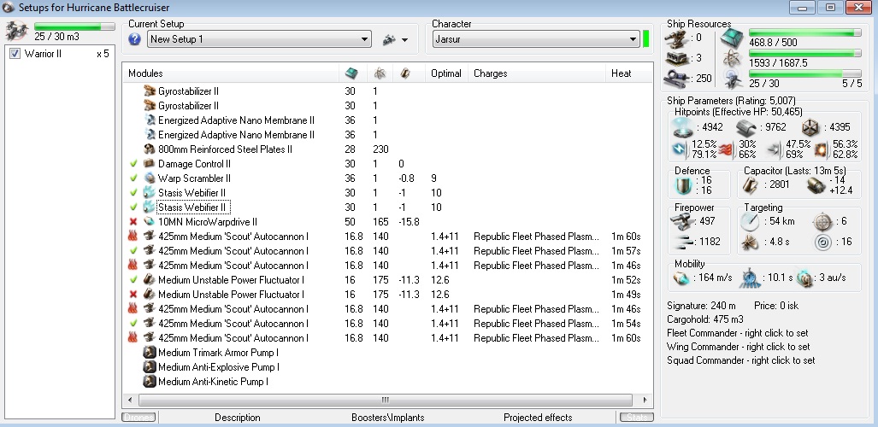Toggle the Warp Scrambler II active checkmark
The width and height of the screenshot is (878, 427).
[133, 178]
